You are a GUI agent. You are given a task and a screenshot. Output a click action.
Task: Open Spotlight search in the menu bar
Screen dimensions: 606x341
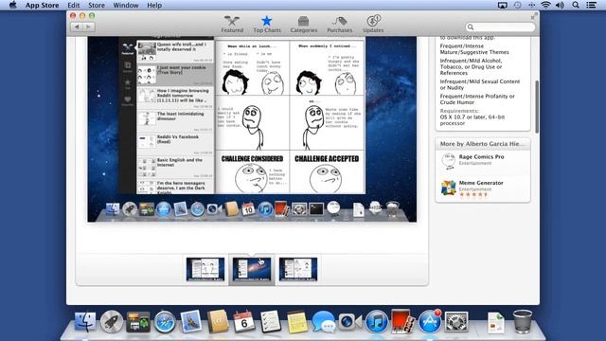click(576, 5)
